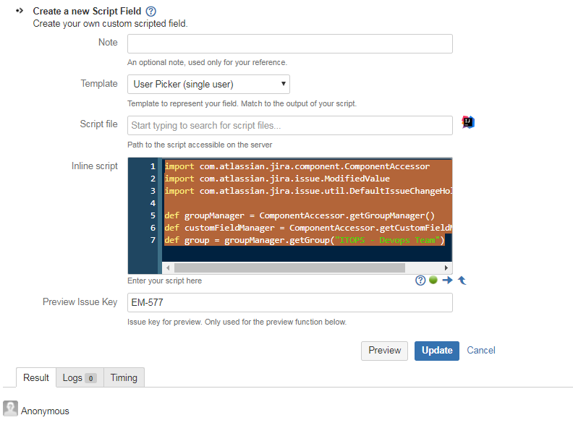Focus the Note input field

click(x=290, y=44)
